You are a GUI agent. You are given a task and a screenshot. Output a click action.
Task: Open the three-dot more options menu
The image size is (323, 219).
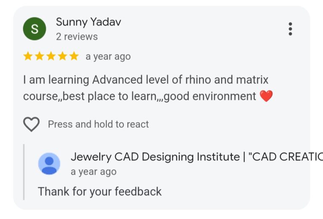pyautogui.click(x=290, y=29)
